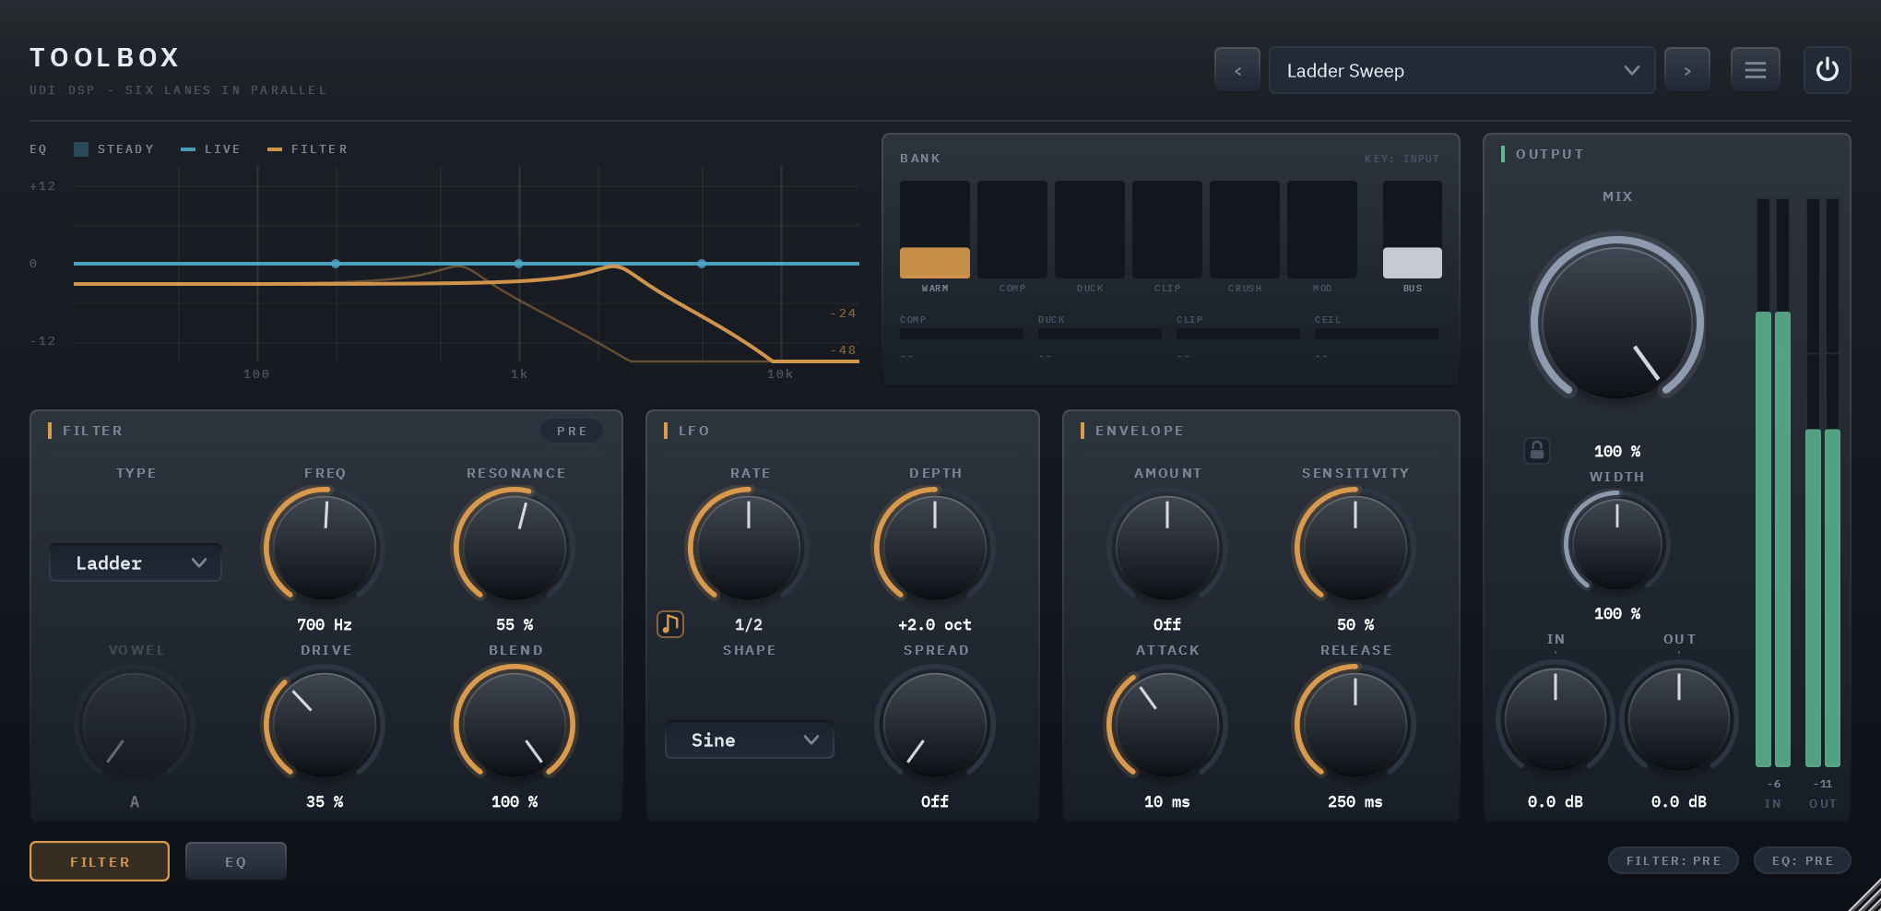Click the power bypass icon
Image resolution: width=1881 pixels, height=911 pixels.
(1827, 70)
